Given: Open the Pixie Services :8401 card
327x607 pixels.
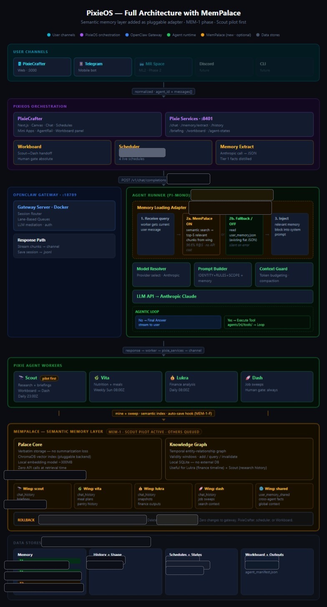Looking at the screenshot, I should (239, 124).
